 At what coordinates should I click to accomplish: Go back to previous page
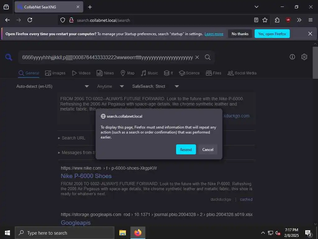[x=7, y=20]
